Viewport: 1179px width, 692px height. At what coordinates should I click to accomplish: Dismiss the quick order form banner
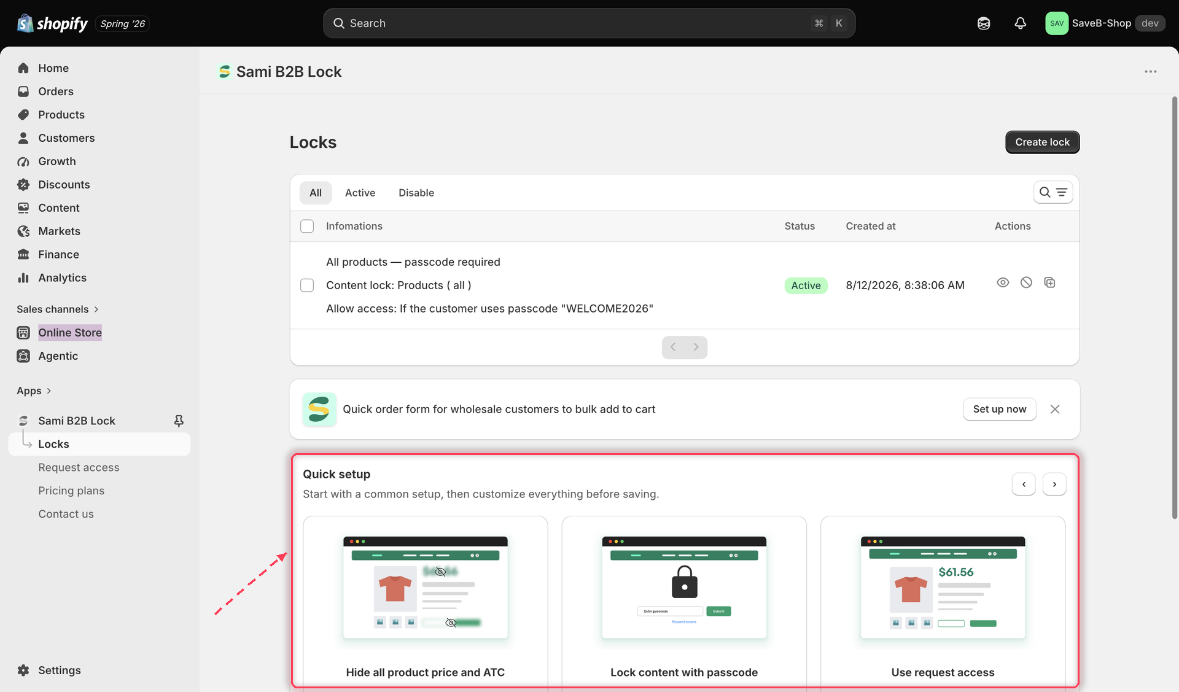point(1054,410)
